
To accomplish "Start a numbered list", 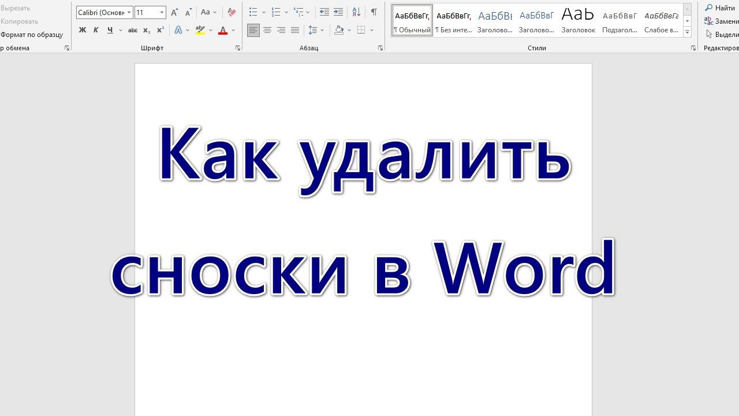I will [275, 12].
